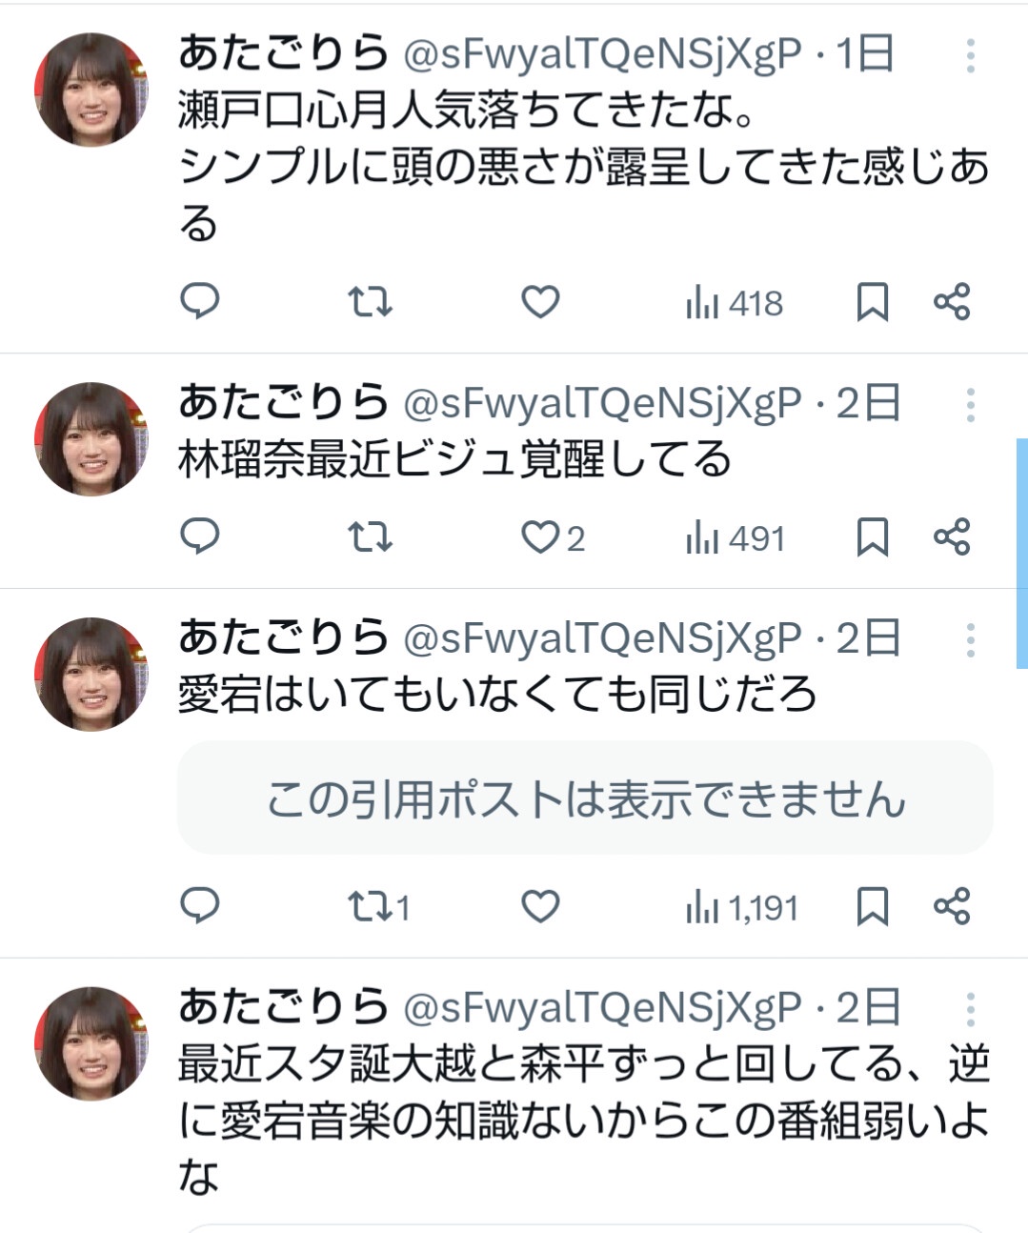
Task: Repost the 林瑠奈 post
Action: click(369, 537)
